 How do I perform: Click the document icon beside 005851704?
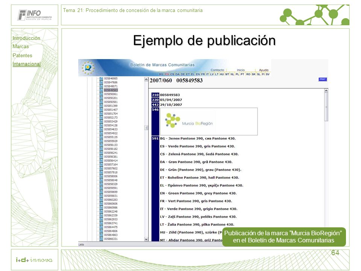[101, 114]
